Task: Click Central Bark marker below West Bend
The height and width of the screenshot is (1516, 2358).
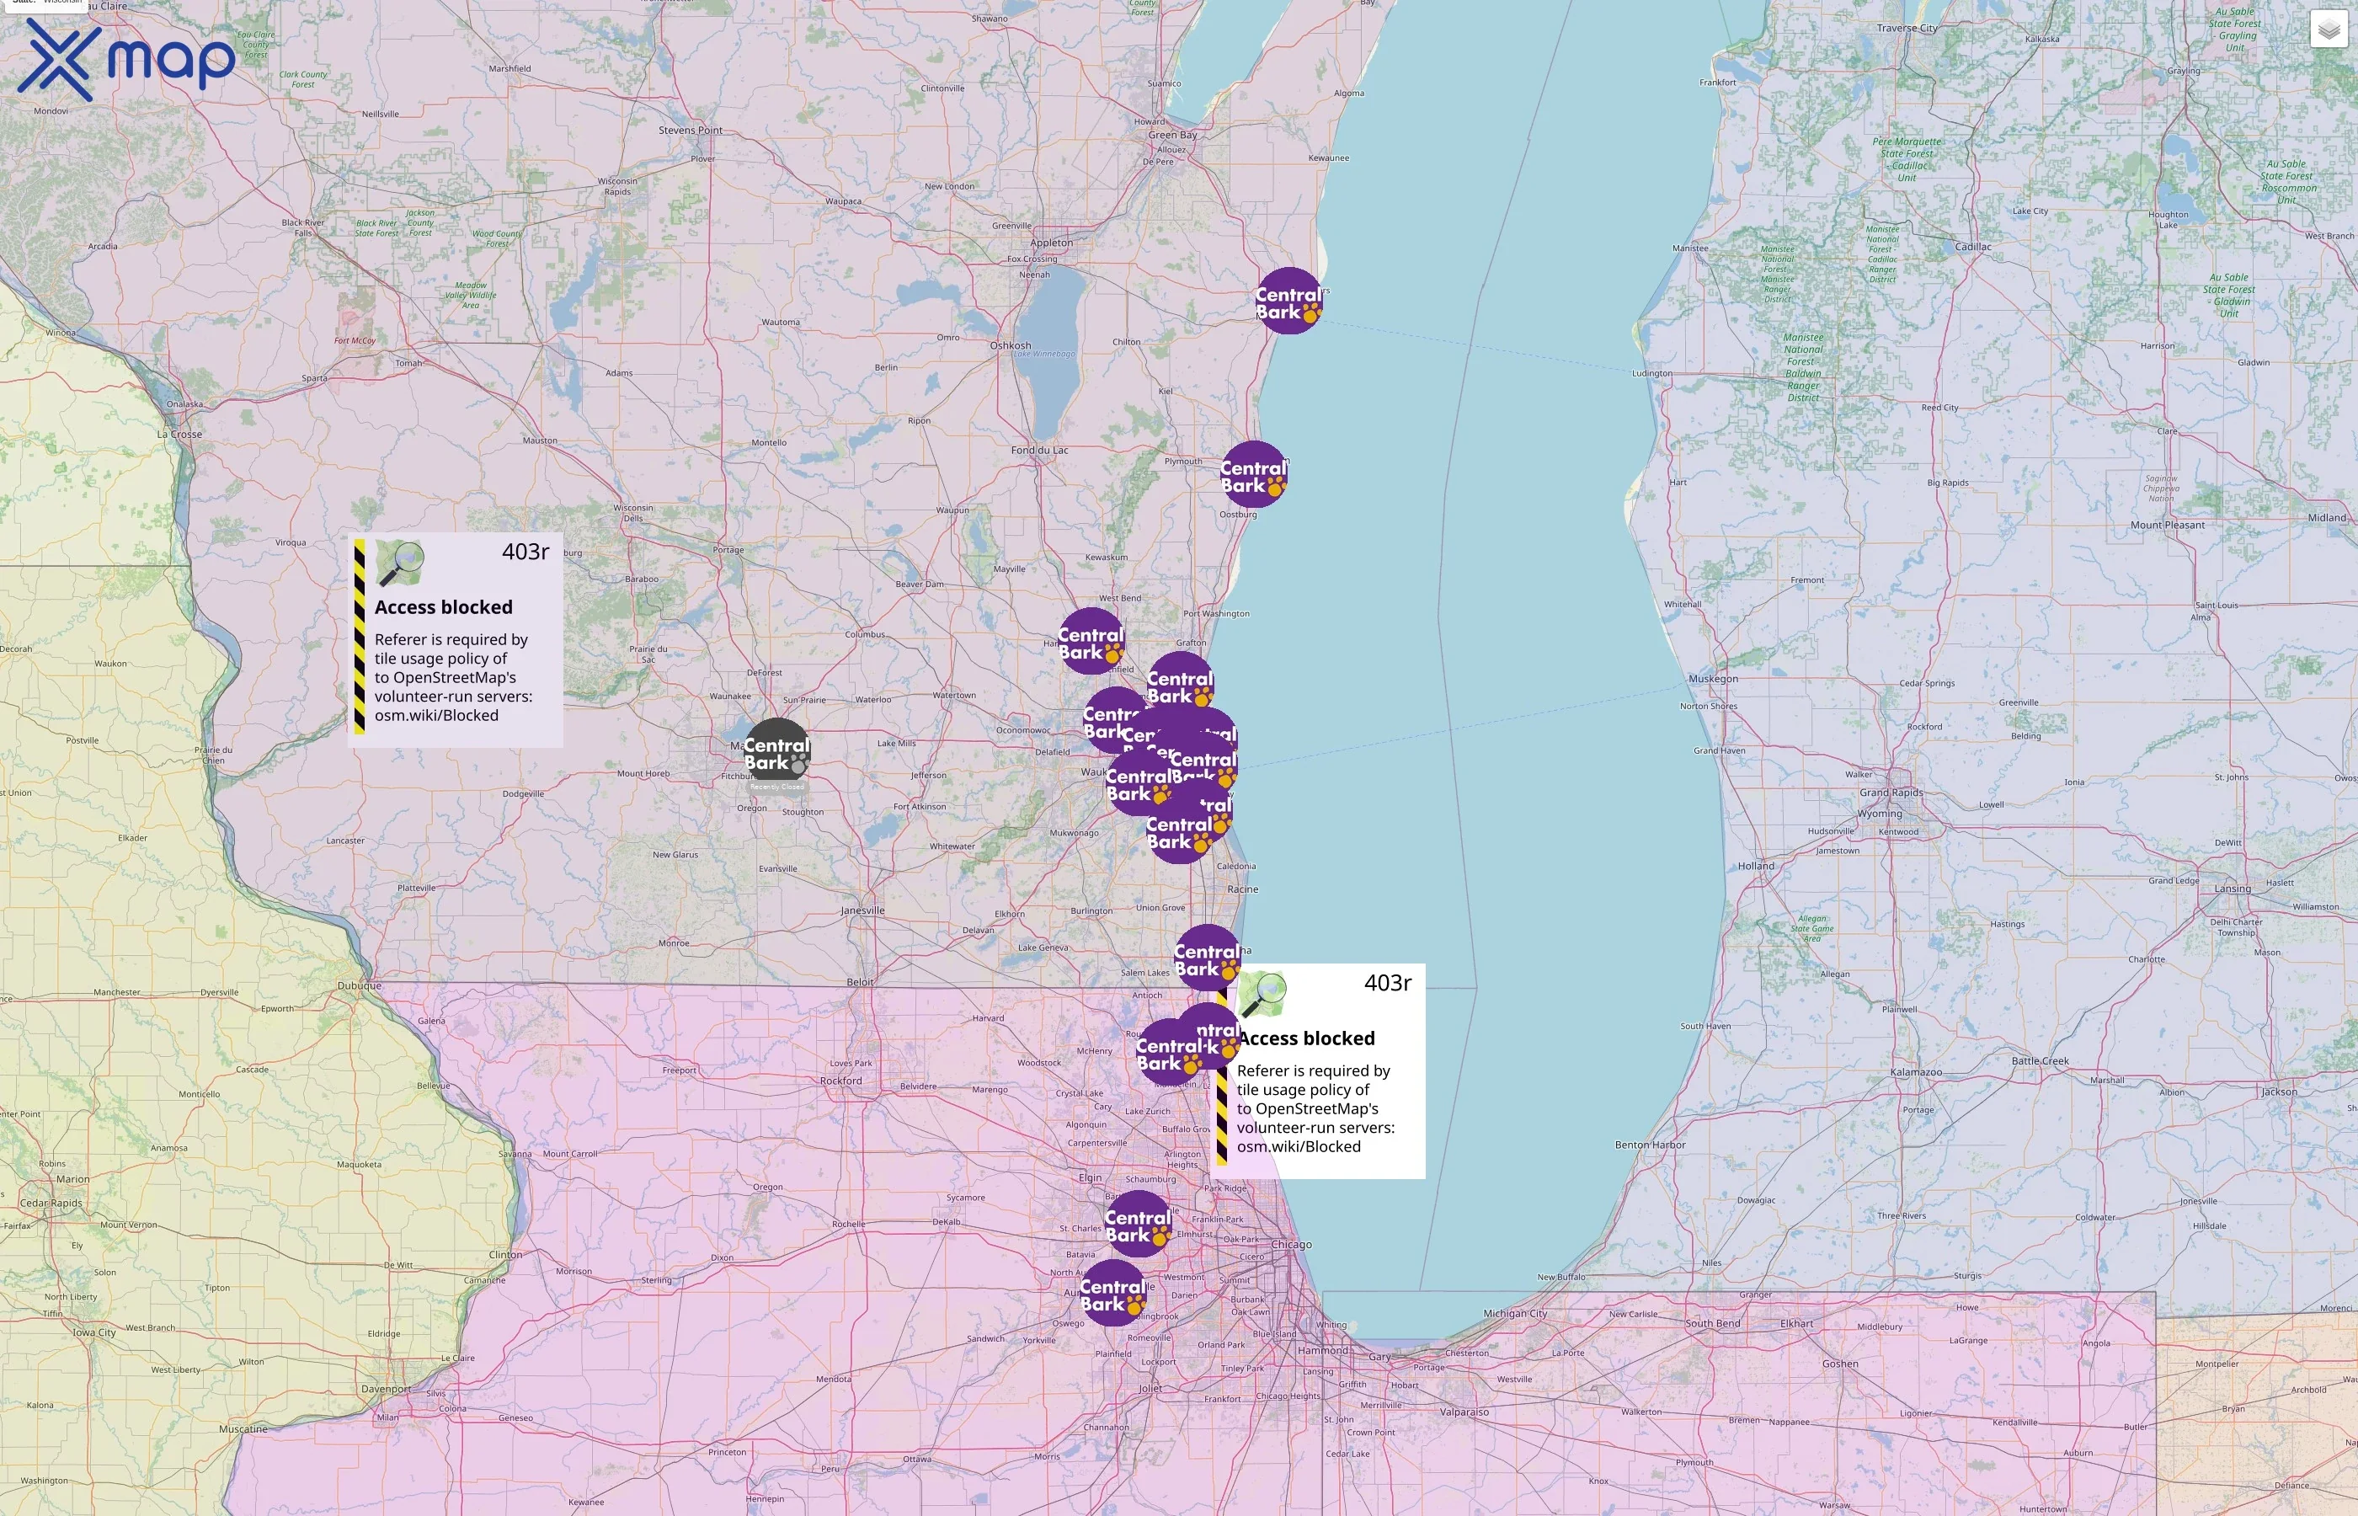Action: (1091, 642)
